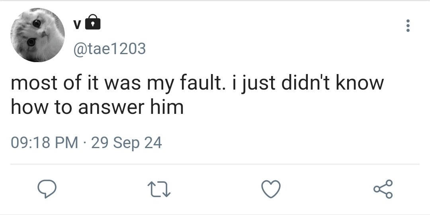
Task: Click the 09:18 PM timestamp
Action: click(45, 143)
